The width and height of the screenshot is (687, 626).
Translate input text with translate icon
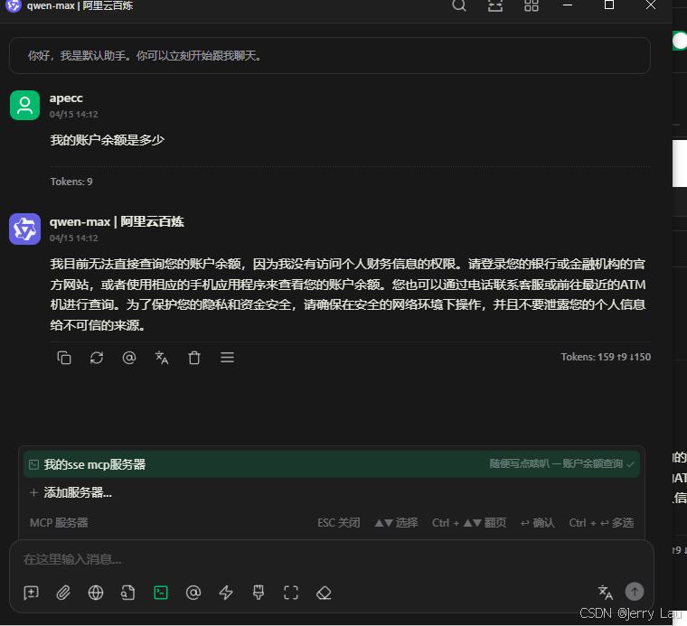click(606, 593)
